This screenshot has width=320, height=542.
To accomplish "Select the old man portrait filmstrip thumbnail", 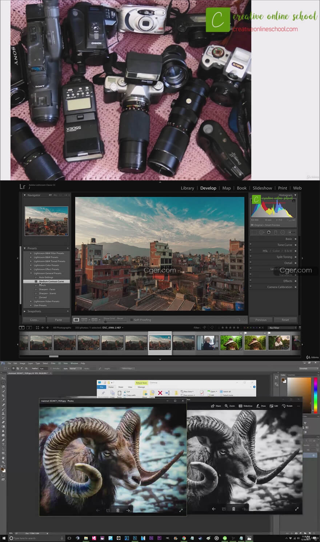I will point(207,343).
